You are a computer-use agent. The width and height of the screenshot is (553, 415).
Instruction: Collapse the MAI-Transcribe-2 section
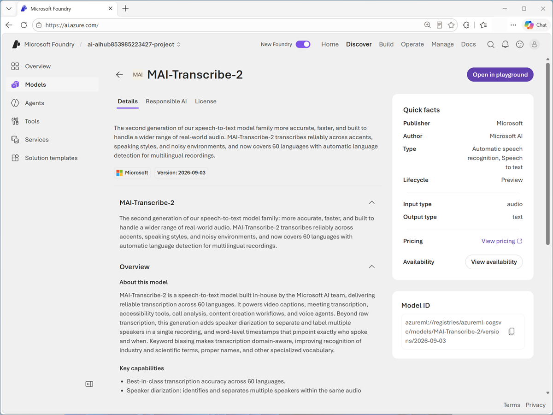pyautogui.click(x=372, y=202)
